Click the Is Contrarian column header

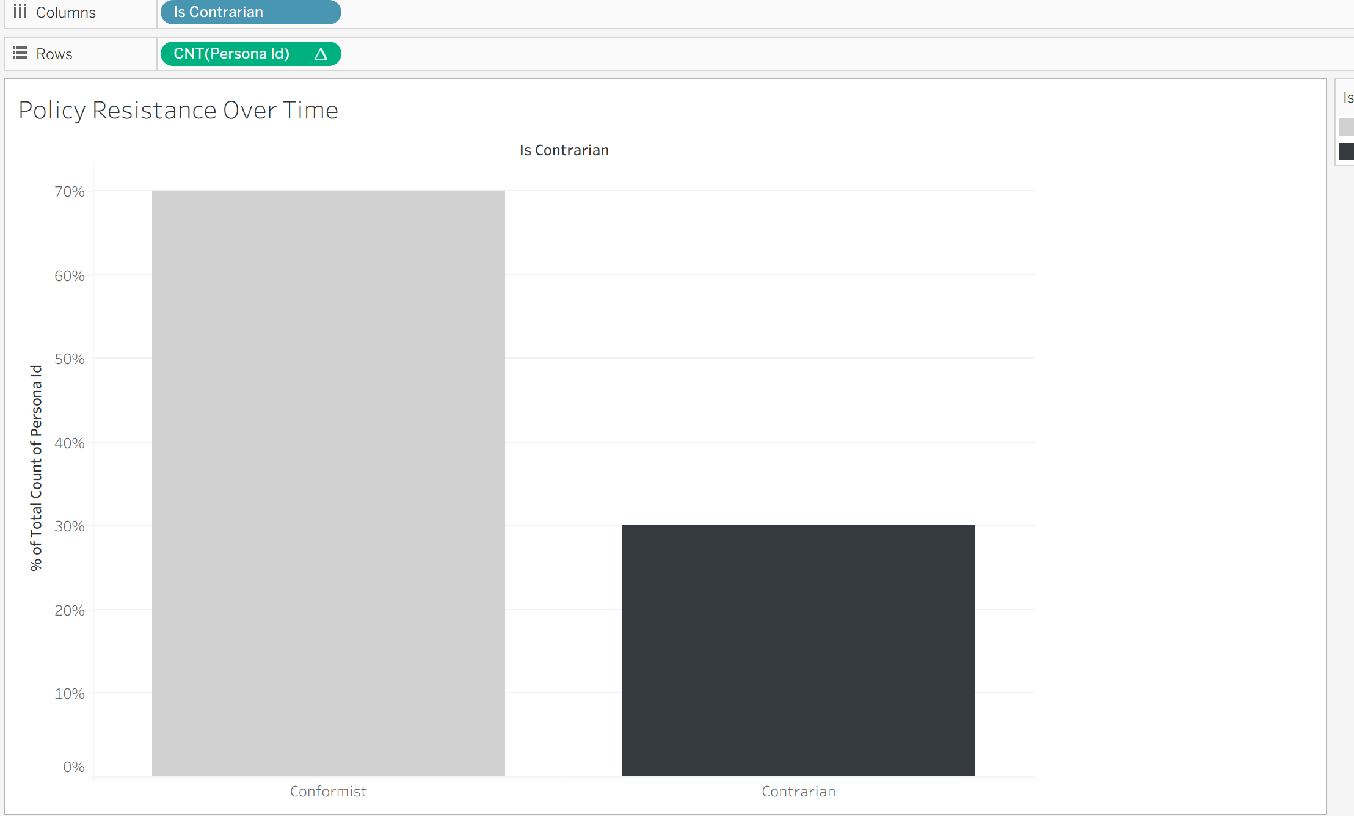coord(564,150)
